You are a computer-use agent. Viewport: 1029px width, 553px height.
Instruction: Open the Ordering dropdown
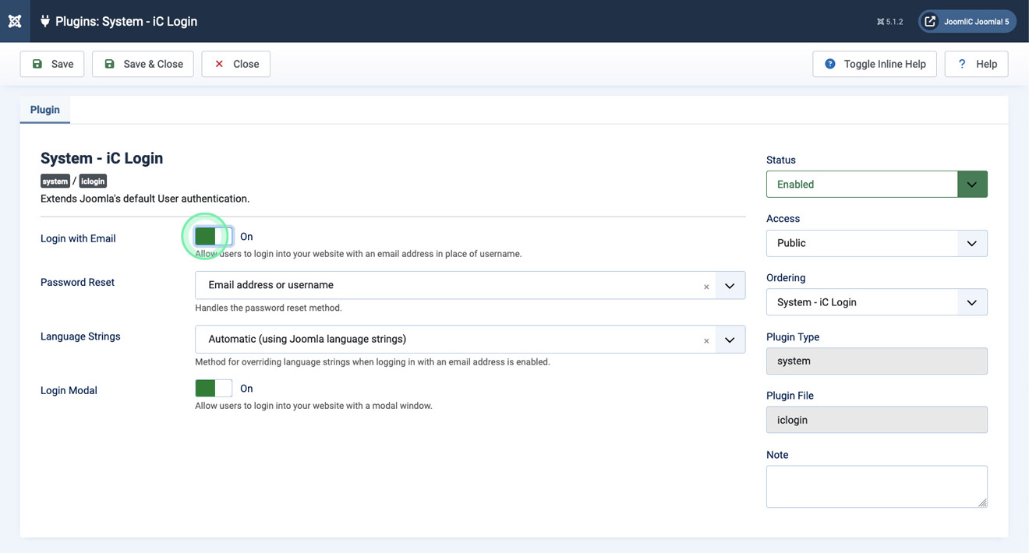[x=877, y=302]
